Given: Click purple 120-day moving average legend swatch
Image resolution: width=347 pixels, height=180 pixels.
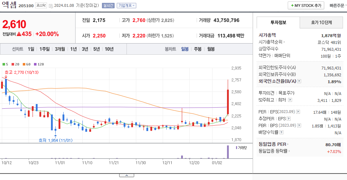Looking at the screenshot, I should pyautogui.click(x=35, y=64).
